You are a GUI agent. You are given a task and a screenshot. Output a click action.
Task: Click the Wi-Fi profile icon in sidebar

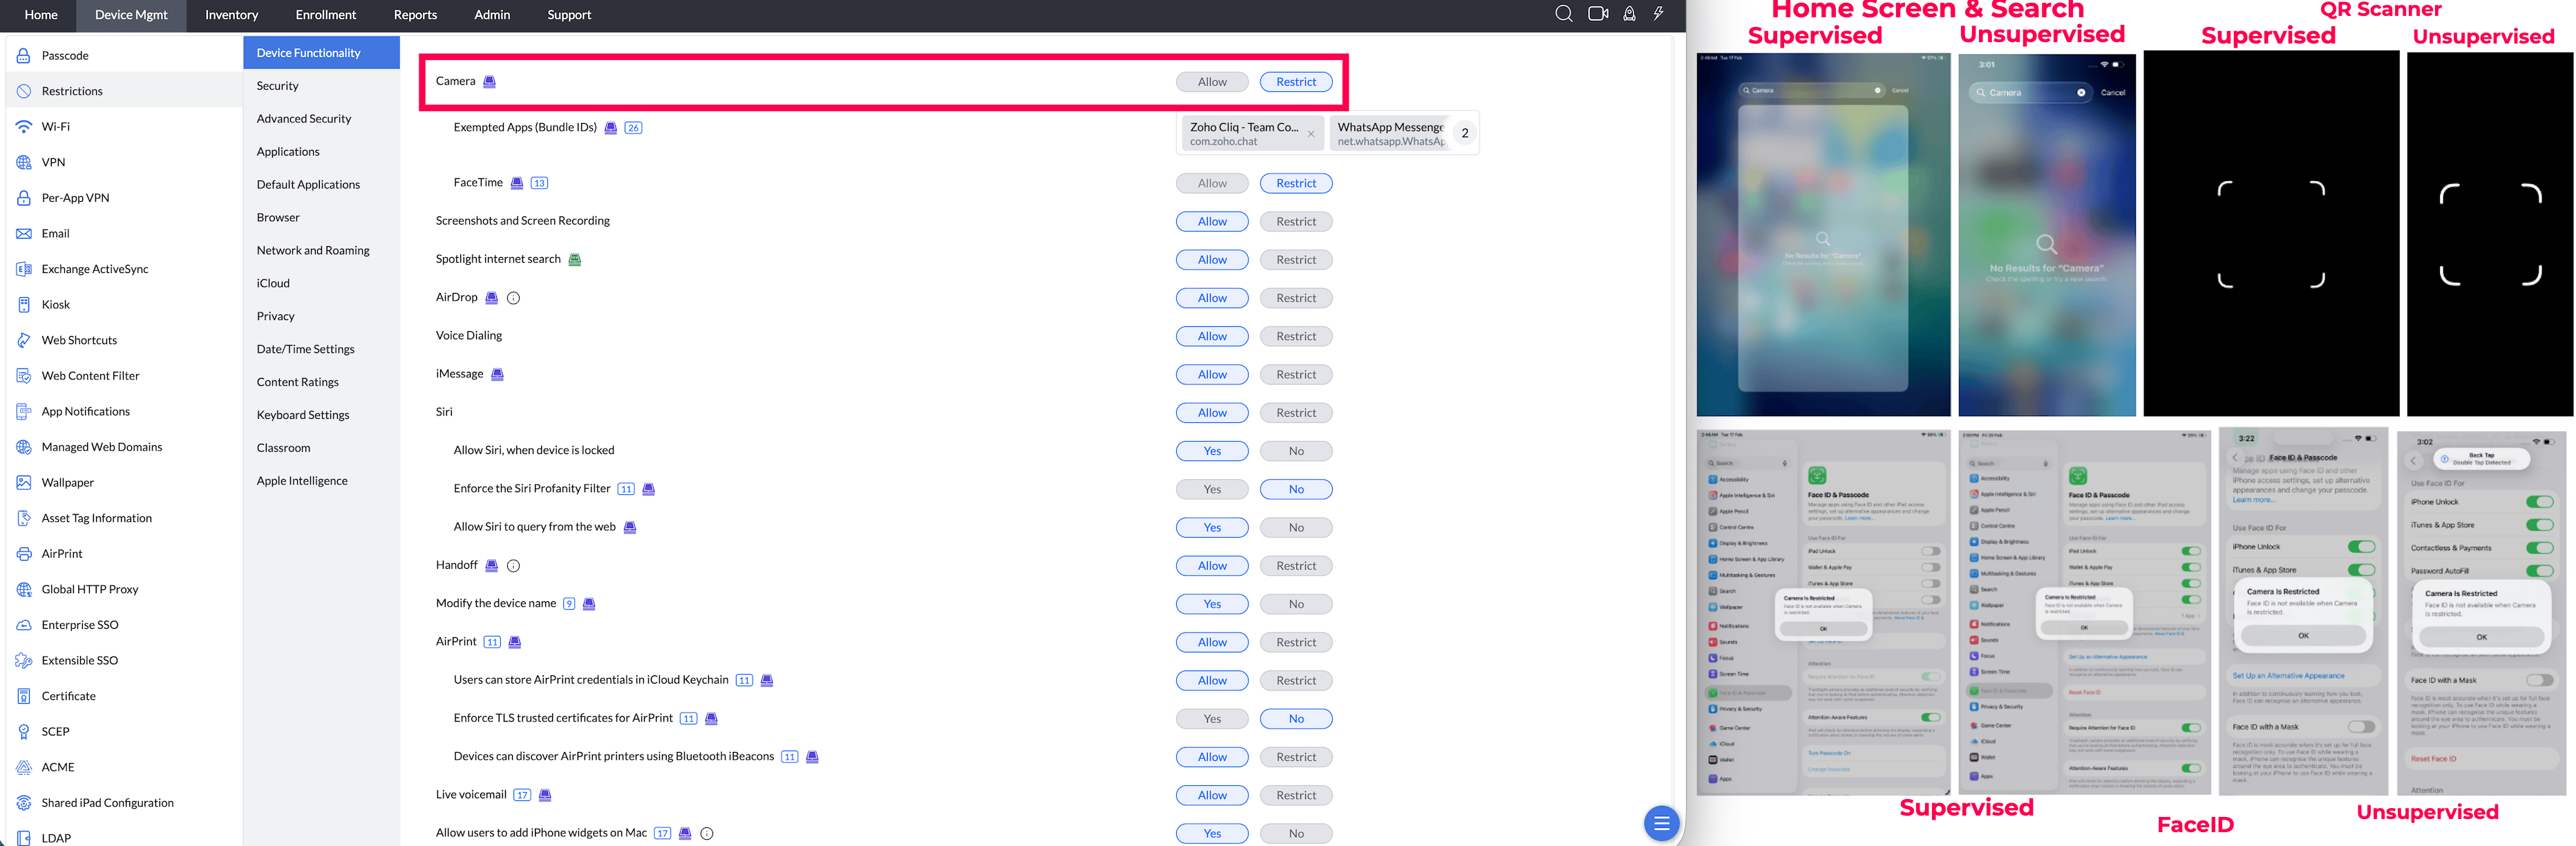click(x=24, y=127)
